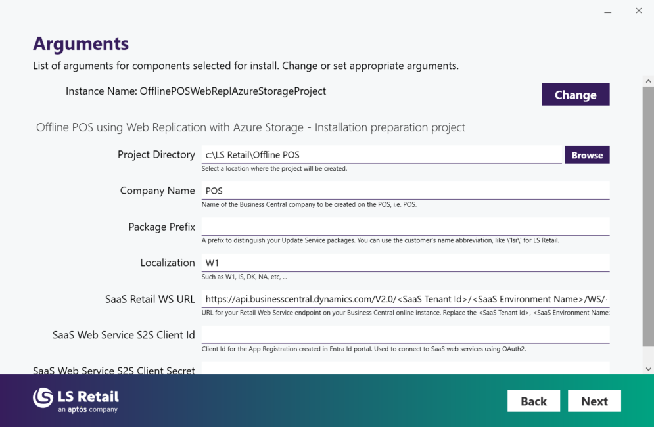Click the LS Retail logo icon
The height and width of the screenshot is (427, 654).
coord(43,397)
